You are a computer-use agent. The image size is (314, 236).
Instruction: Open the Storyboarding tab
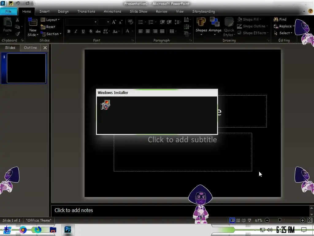click(x=204, y=11)
